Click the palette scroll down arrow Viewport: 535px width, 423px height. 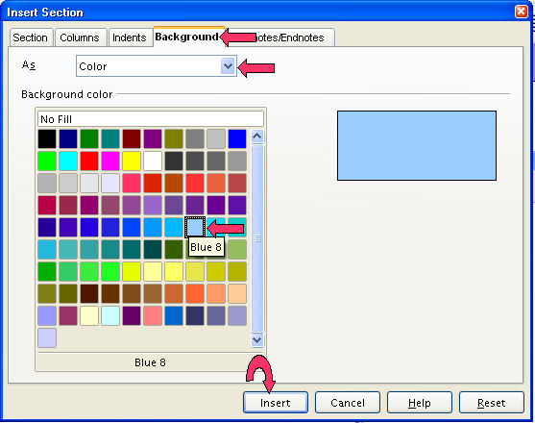click(256, 339)
